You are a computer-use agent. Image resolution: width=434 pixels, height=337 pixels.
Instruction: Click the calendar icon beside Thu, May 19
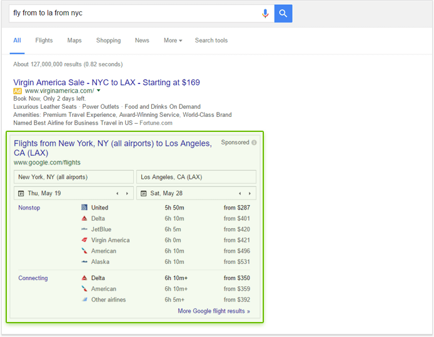pos(21,193)
